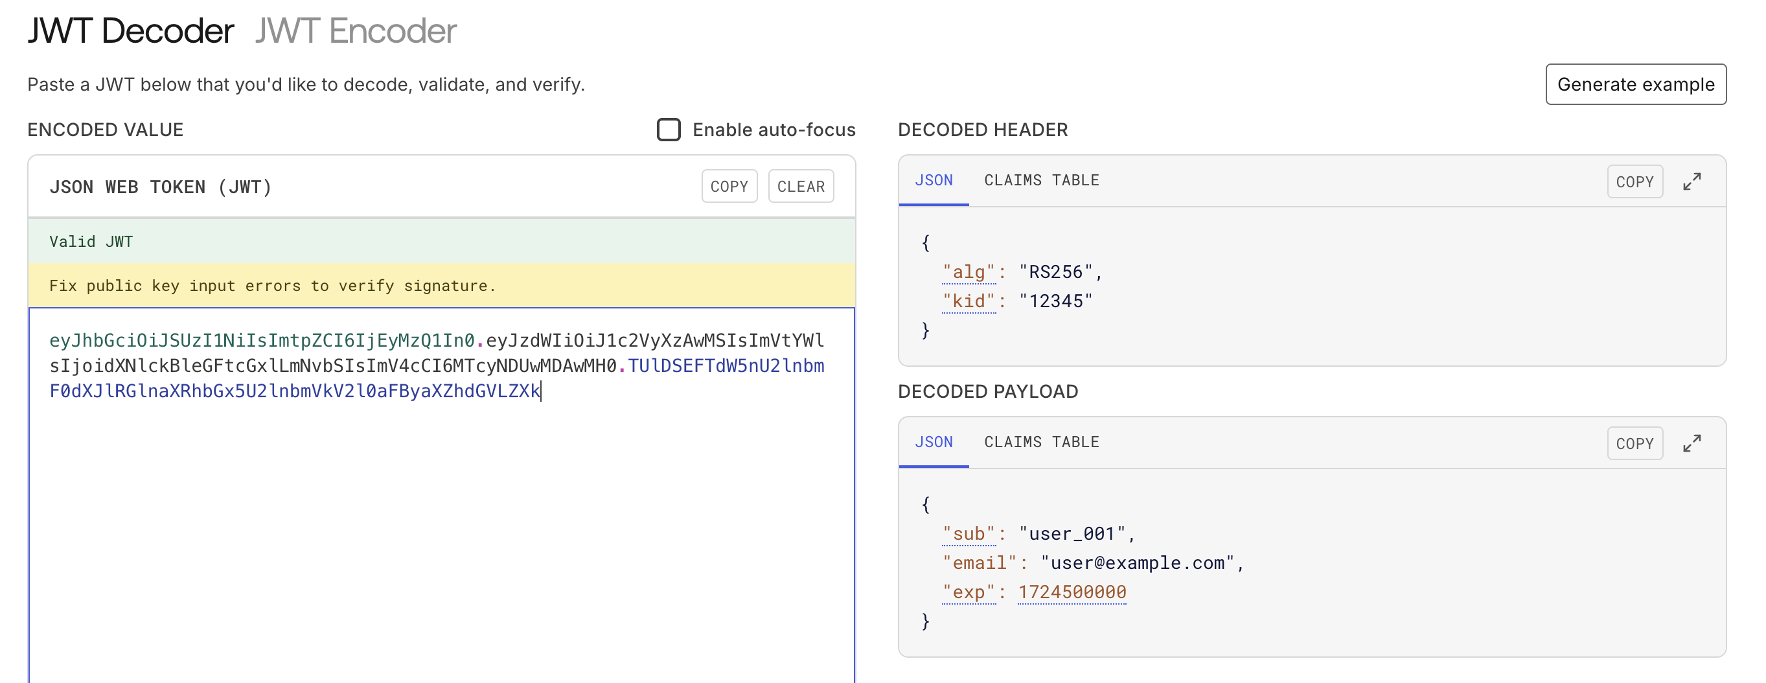Generate an example JWT

point(1636,84)
